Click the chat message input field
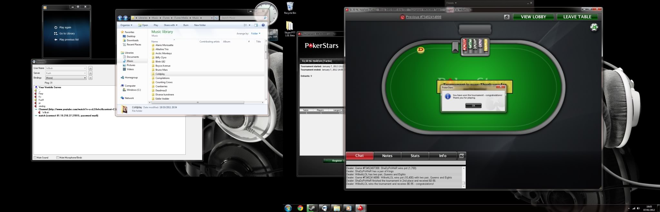The image size is (660, 212). 406,163
